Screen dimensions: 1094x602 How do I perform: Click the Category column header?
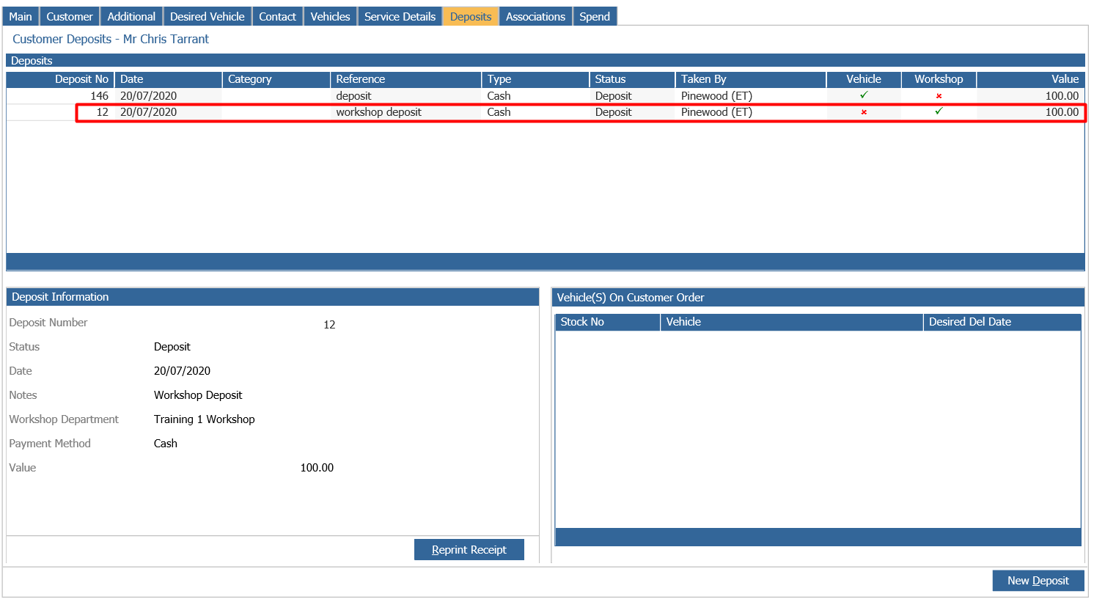tap(276, 79)
